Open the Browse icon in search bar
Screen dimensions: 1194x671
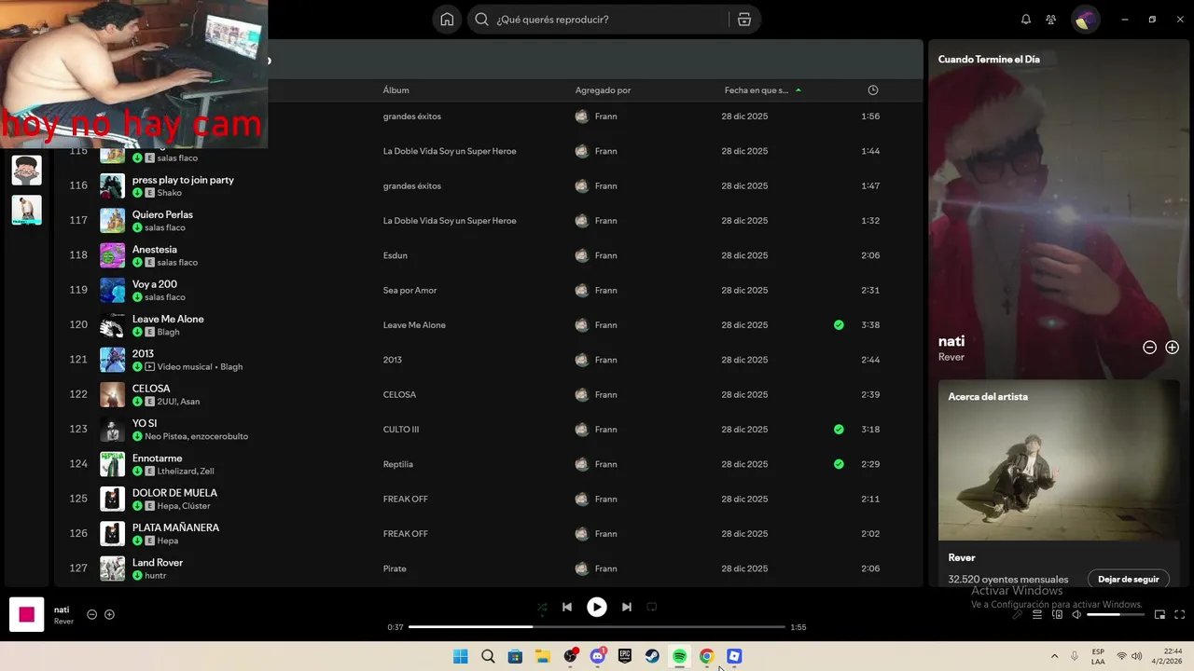(744, 20)
